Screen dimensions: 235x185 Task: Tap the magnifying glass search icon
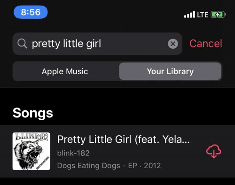pos(23,44)
